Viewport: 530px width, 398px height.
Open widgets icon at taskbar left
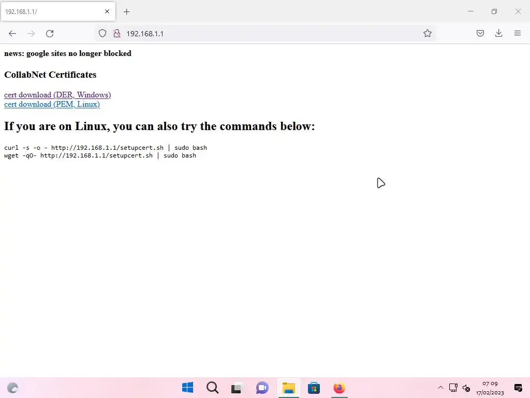(x=12, y=388)
